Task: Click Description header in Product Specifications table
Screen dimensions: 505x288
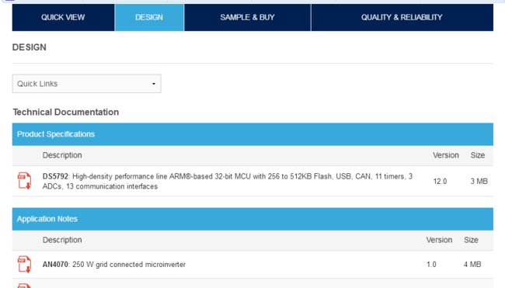Action: (x=62, y=155)
